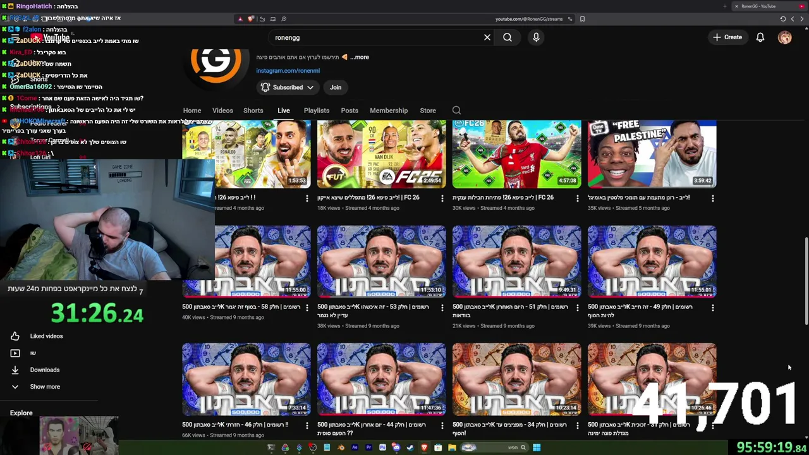Click the Create button

pos(727,37)
